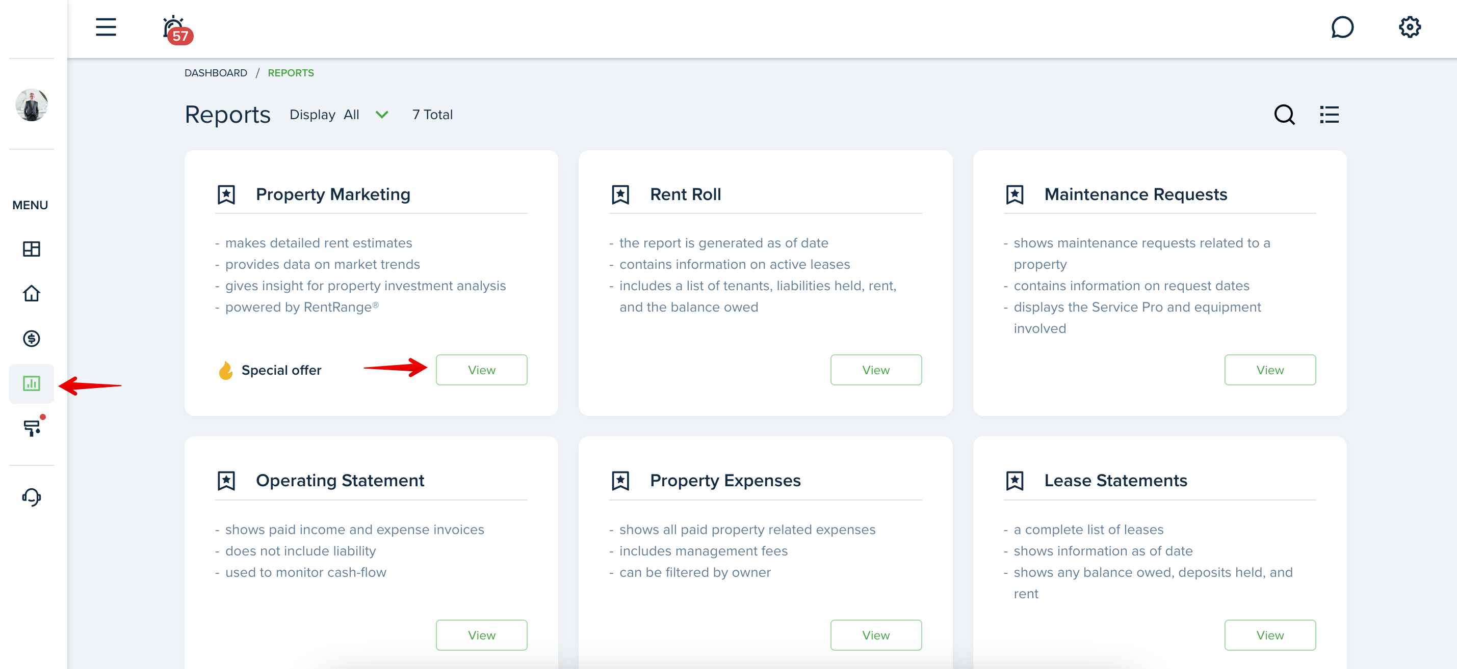Click 'shows paid income and expense invoices' text

point(355,530)
